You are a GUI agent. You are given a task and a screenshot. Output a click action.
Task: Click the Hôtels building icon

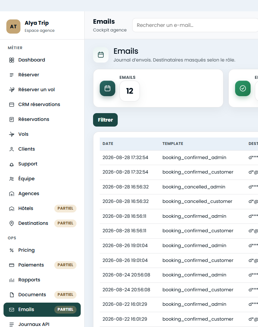point(12,209)
